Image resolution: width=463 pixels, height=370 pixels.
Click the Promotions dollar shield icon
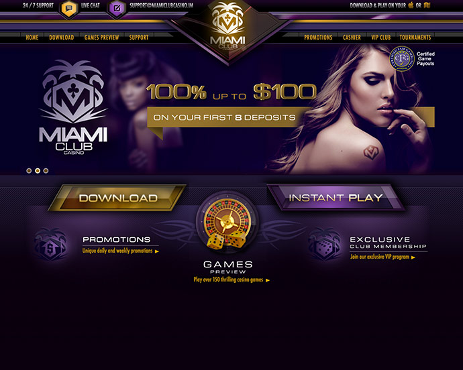pos(50,245)
